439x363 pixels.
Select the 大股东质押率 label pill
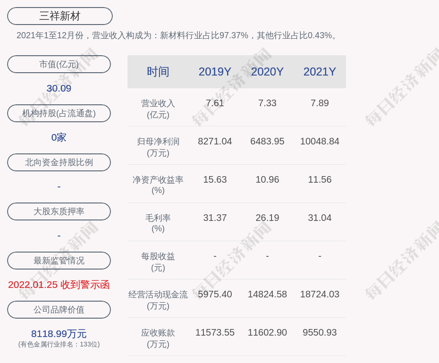tap(59, 211)
